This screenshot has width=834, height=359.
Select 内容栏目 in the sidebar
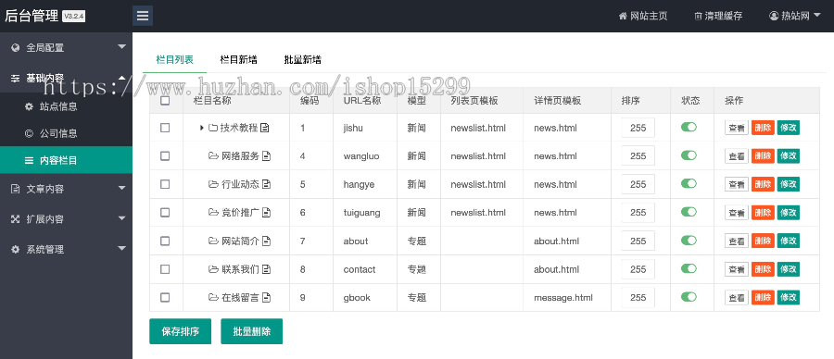coord(66,160)
